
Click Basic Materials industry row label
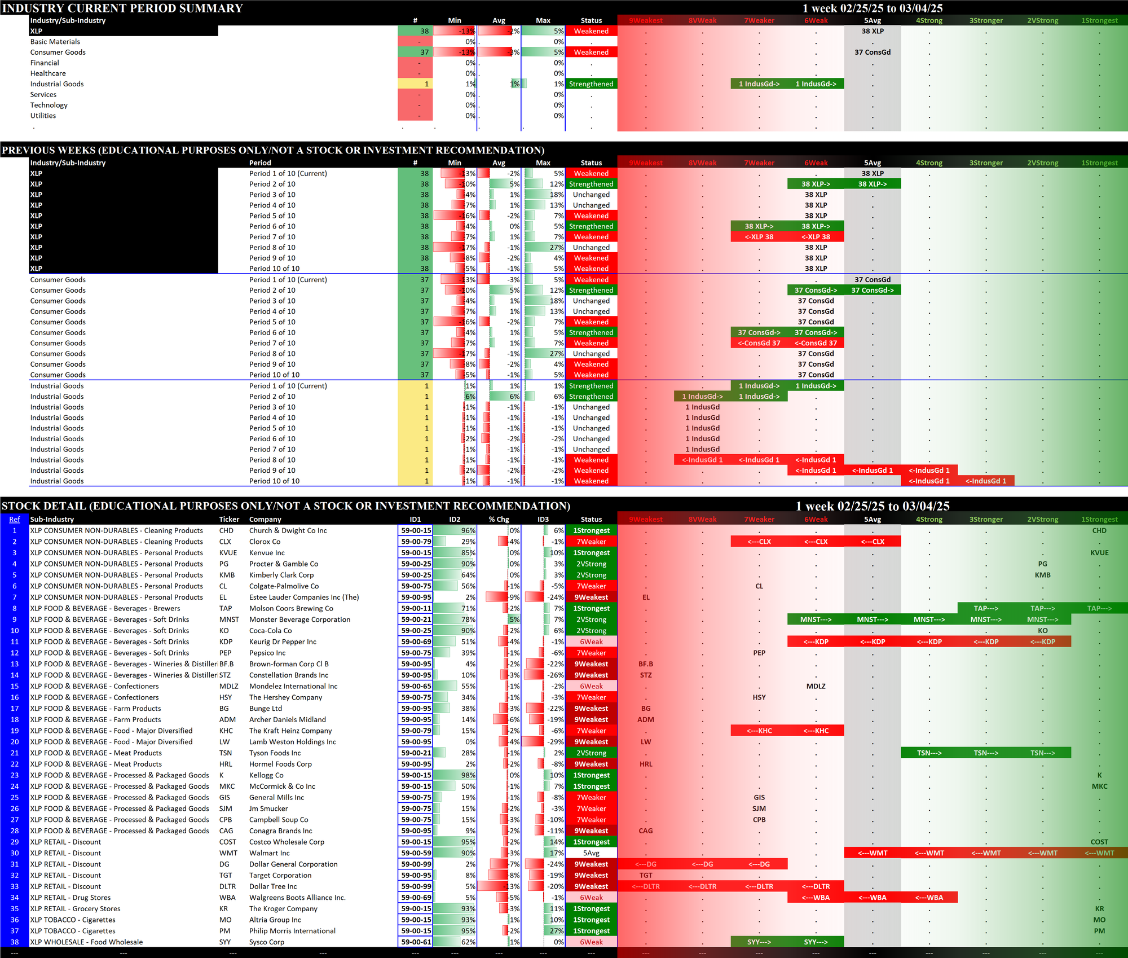click(x=55, y=42)
